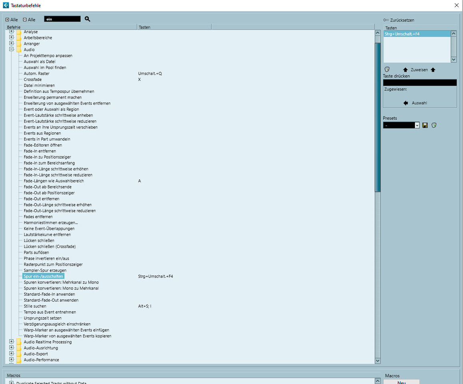Screen dimensions: 463x384
Task: Expand the Arranger folder
Action: point(11,43)
